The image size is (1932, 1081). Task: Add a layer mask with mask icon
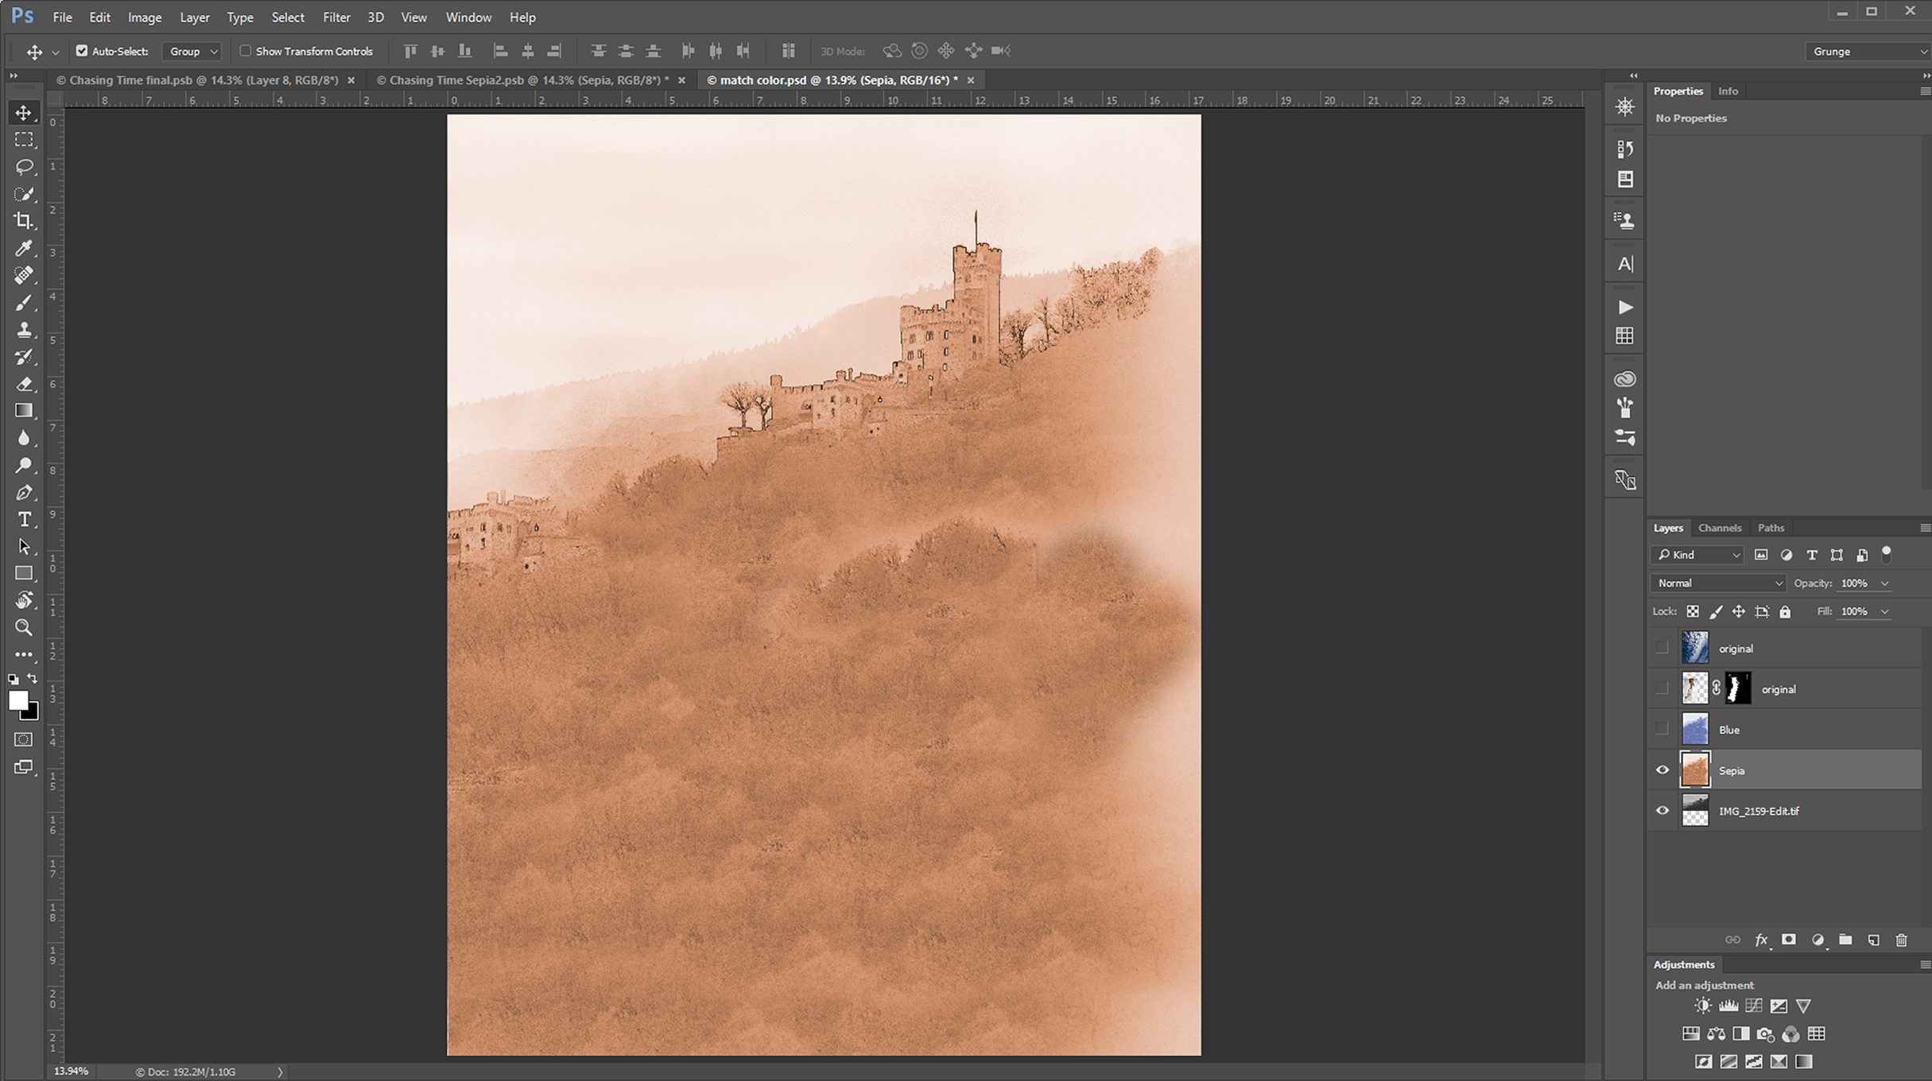(1789, 940)
